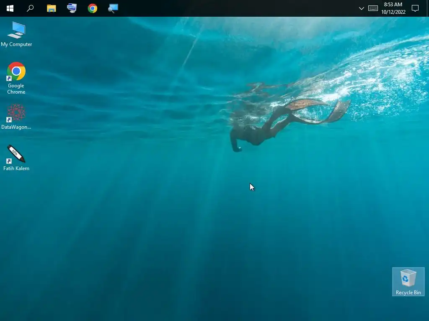Open the notification center icon
This screenshot has height=321, width=429.
coord(415,8)
